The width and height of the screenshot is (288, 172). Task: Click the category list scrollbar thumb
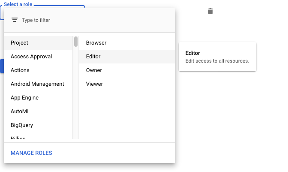(76, 42)
